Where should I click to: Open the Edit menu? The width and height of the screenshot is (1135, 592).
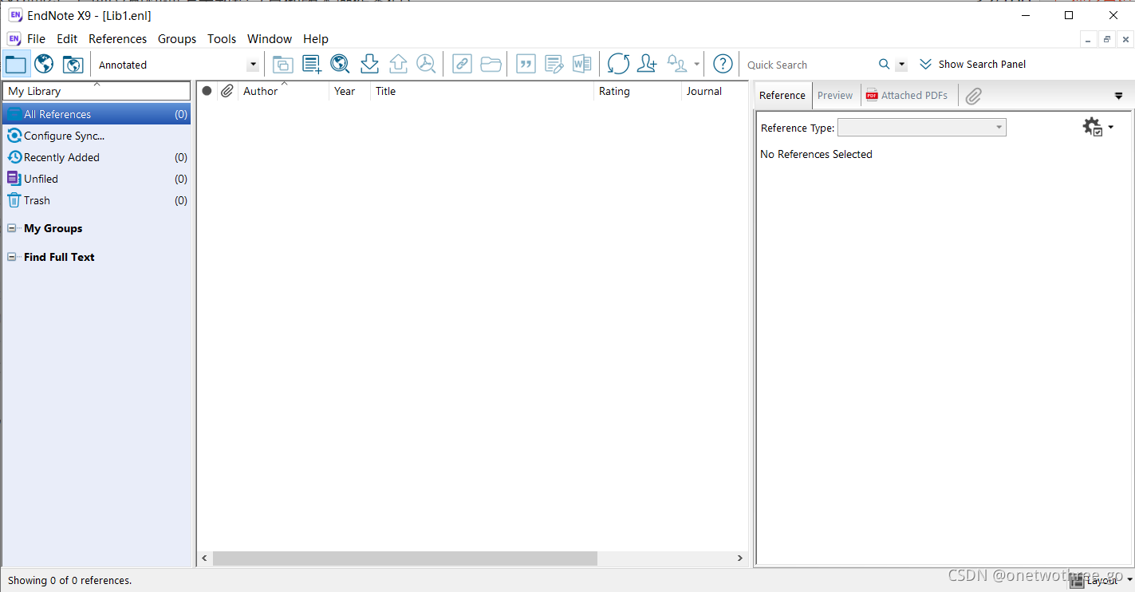(67, 39)
